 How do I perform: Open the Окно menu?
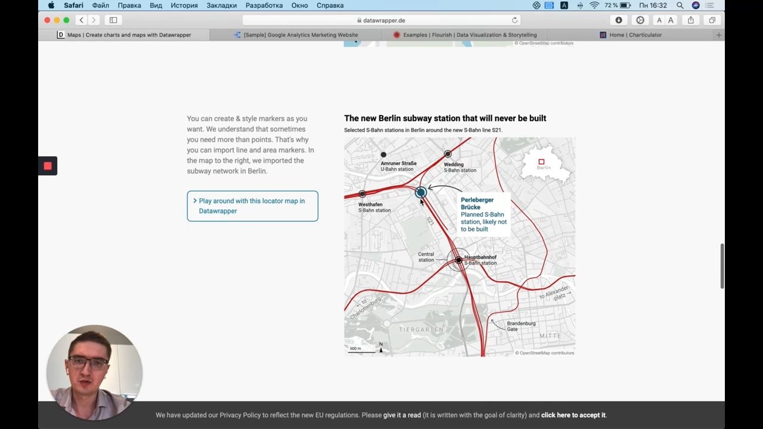(300, 5)
